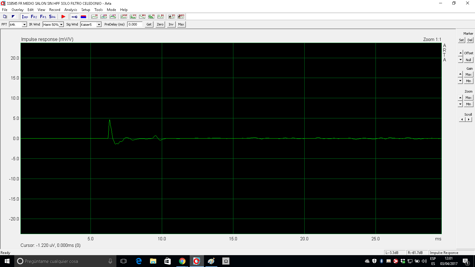Screen dimensions: 475x267
Task: Open the View menu
Action: tap(41, 10)
